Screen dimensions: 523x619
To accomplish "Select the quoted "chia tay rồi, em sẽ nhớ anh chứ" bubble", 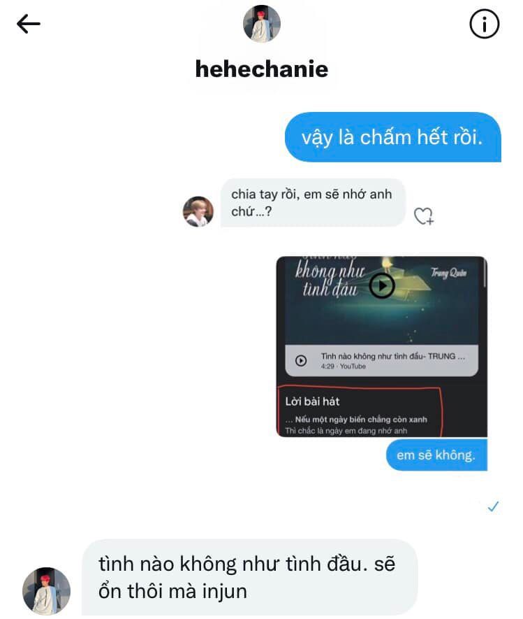I will point(313,203).
